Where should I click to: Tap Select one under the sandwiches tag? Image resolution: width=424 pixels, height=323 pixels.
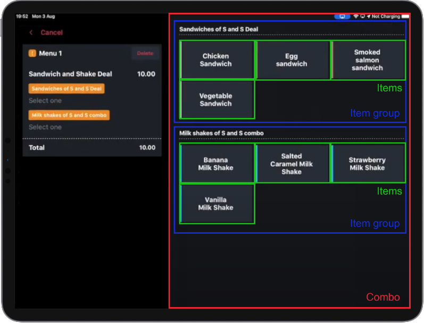point(45,101)
